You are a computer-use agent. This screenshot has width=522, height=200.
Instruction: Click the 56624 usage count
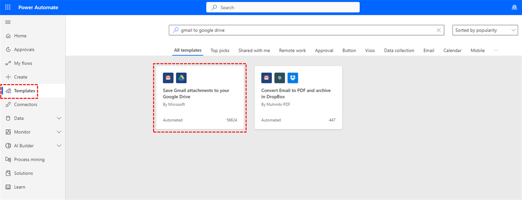(231, 120)
